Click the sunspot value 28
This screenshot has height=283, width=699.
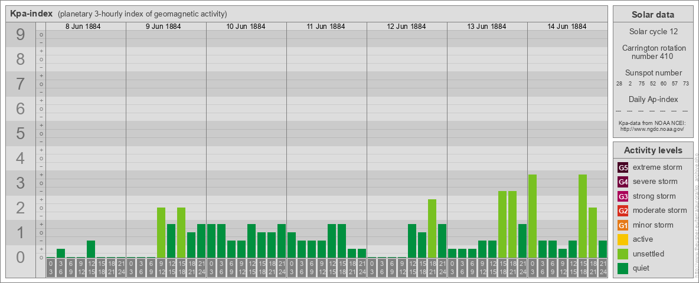point(619,84)
